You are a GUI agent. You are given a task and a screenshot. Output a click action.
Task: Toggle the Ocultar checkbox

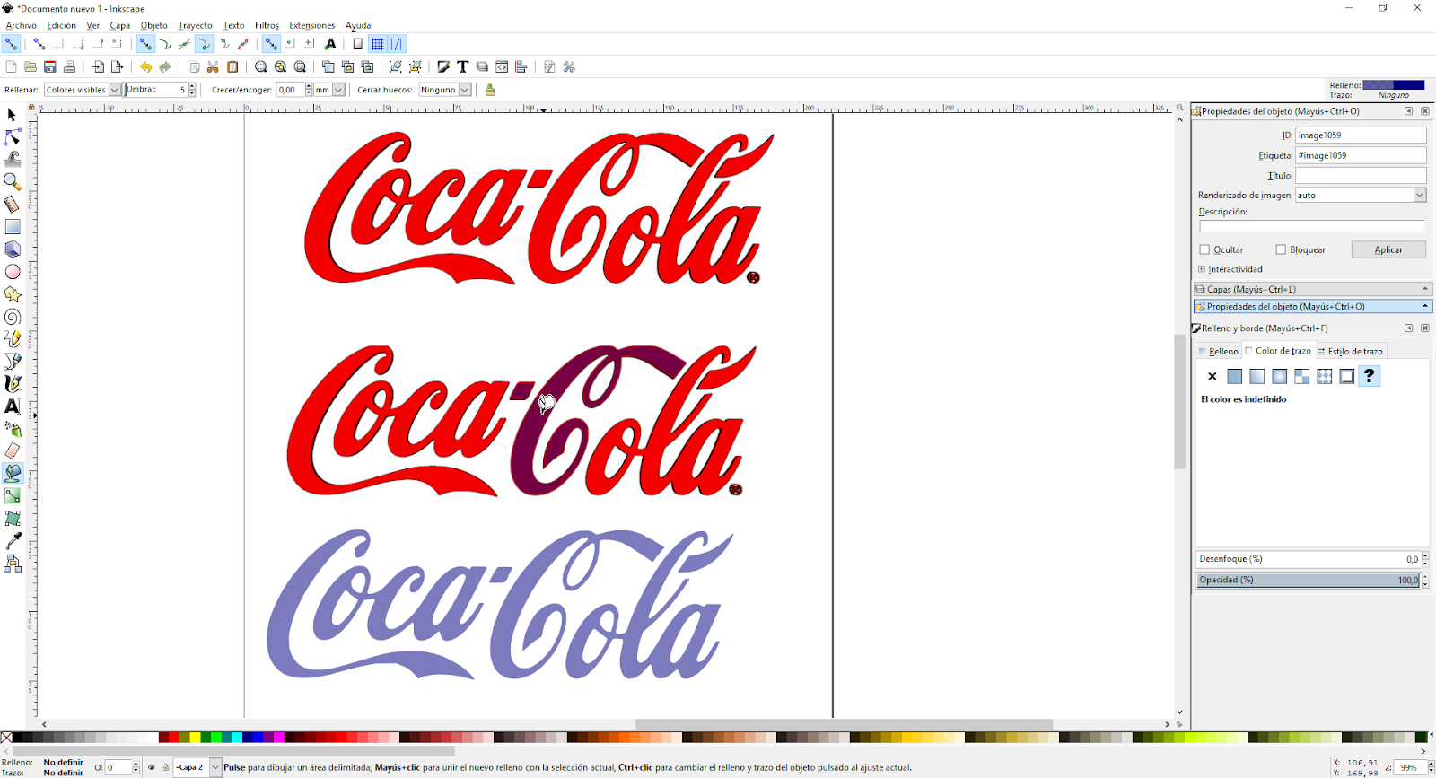click(x=1204, y=249)
